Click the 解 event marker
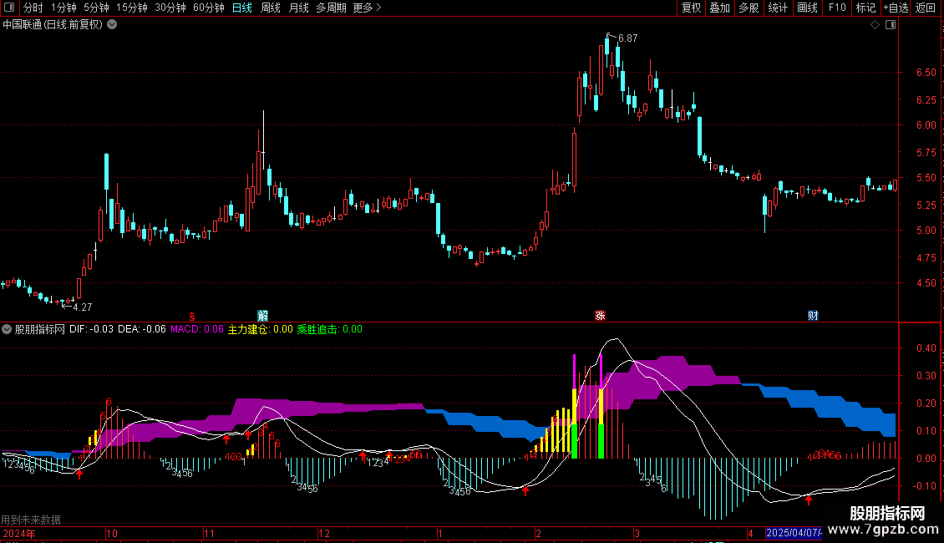Image resolution: width=944 pixels, height=543 pixels. pos(262,316)
